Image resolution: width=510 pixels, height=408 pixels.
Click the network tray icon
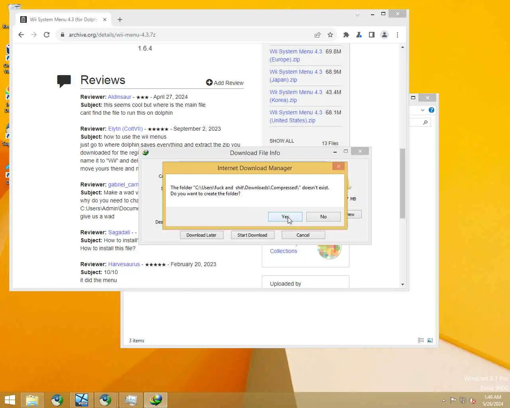pos(463,400)
